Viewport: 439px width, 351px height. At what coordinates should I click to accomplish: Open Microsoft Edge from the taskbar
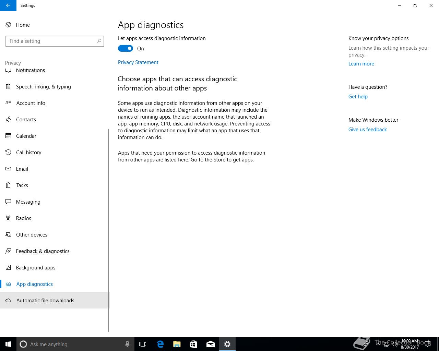click(160, 344)
